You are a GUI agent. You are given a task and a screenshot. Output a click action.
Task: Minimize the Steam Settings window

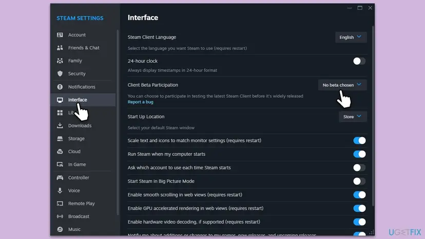pyautogui.click(x=350, y=8)
